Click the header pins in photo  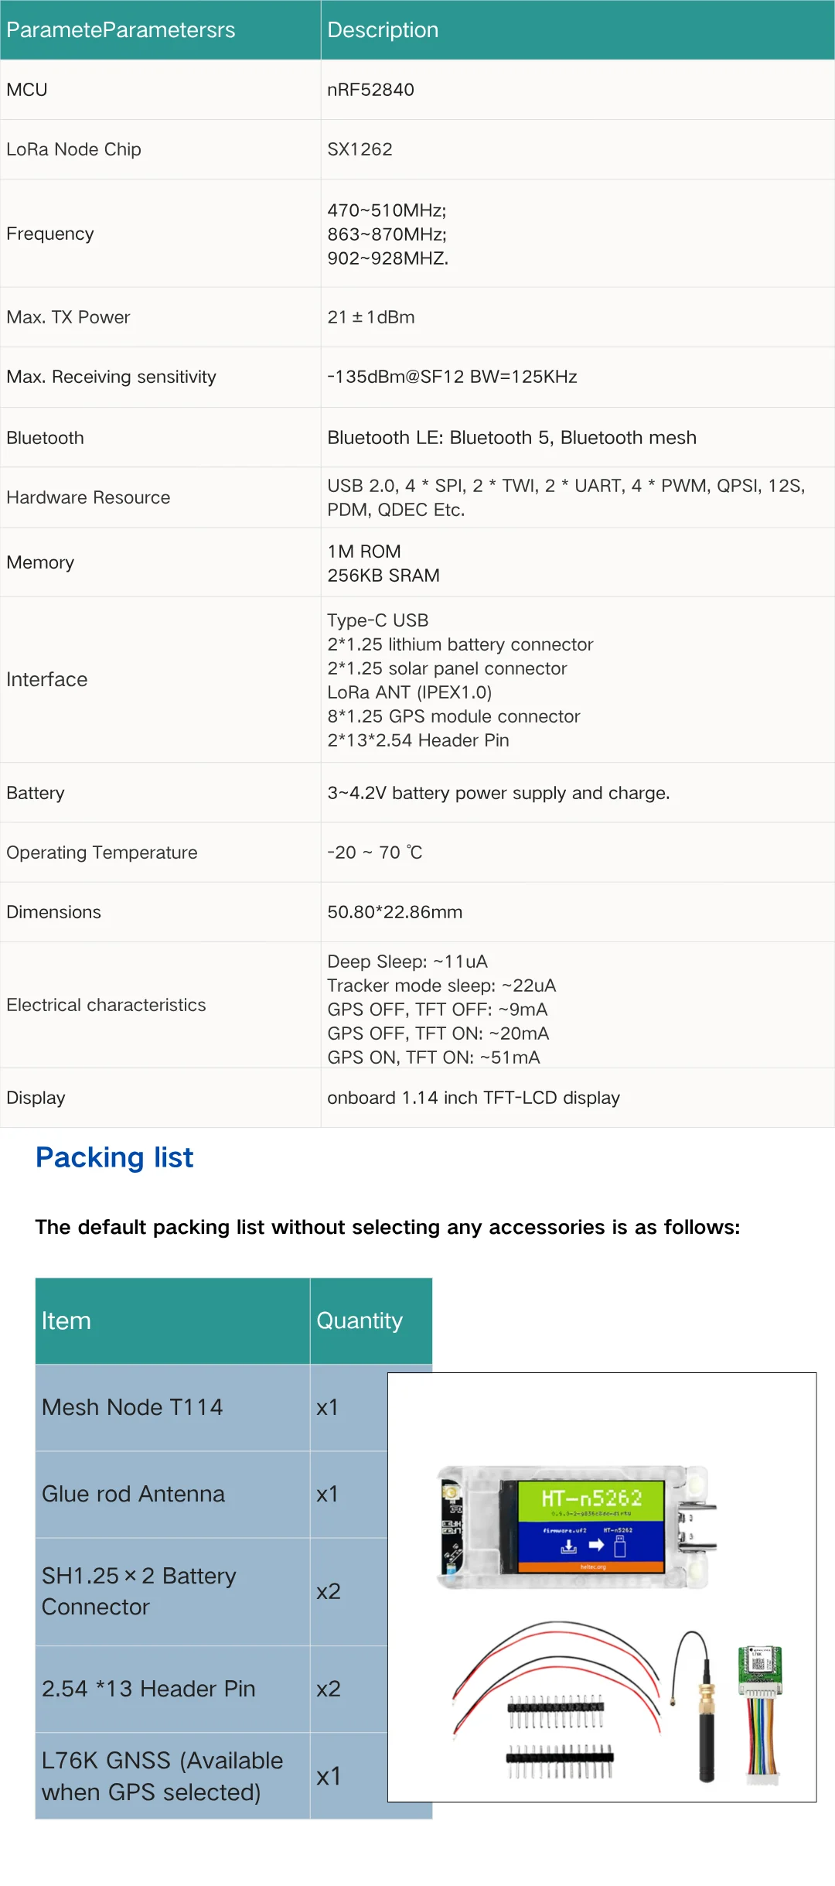tap(558, 1736)
